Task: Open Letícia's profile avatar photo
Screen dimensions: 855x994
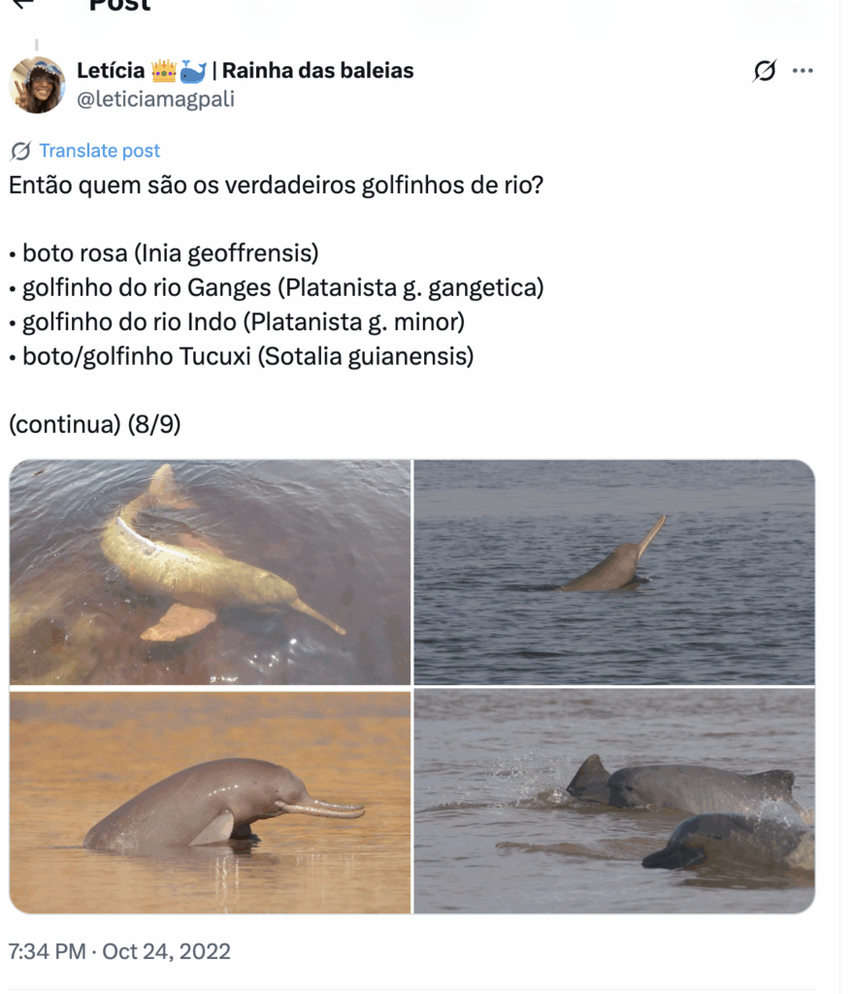Action: [37, 85]
